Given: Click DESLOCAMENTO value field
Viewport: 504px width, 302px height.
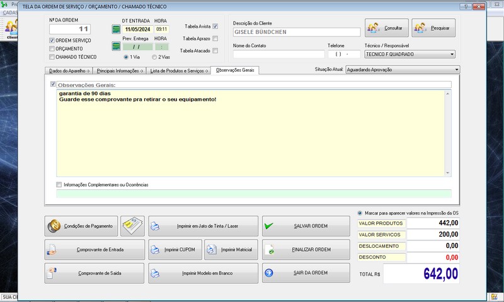Looking at the screenshot, I should tap(433, 246).
